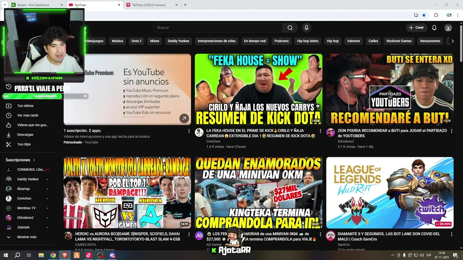Screen dimensions: 463x260
Task: Play the Heroic vs Aurora thumbnail
Action: click(x=127, y=193)
